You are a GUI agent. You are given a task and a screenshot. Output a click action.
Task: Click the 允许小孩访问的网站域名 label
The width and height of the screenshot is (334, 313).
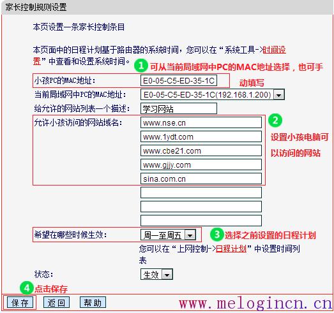pyautogui.click(x=78, y=122)
